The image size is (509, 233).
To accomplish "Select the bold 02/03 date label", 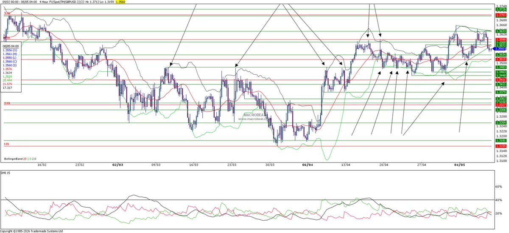I will (x=118, y=164).
